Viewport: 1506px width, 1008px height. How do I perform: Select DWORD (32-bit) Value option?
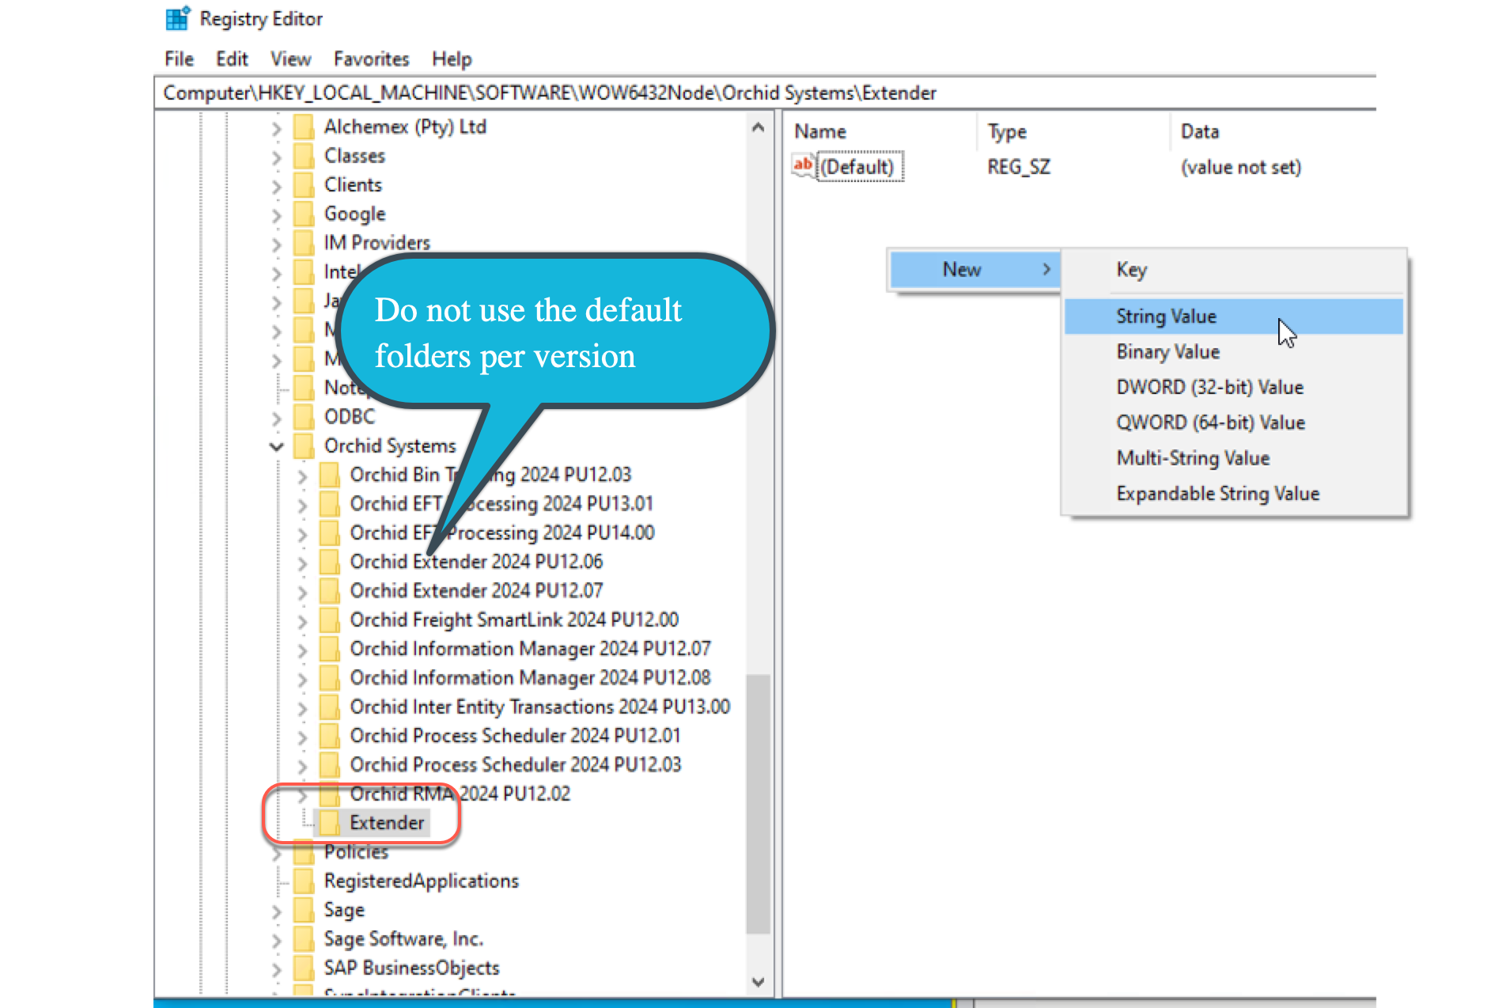[1209, 387]
